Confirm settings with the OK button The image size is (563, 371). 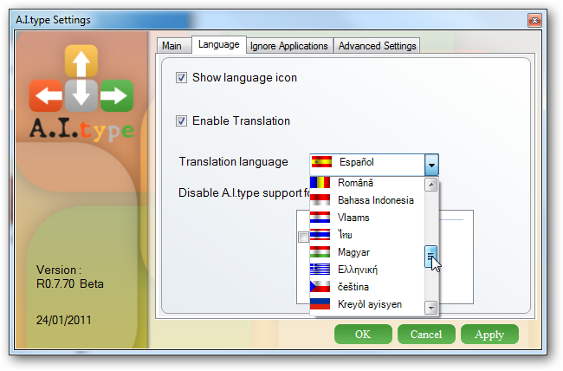(x=363, y=335)
